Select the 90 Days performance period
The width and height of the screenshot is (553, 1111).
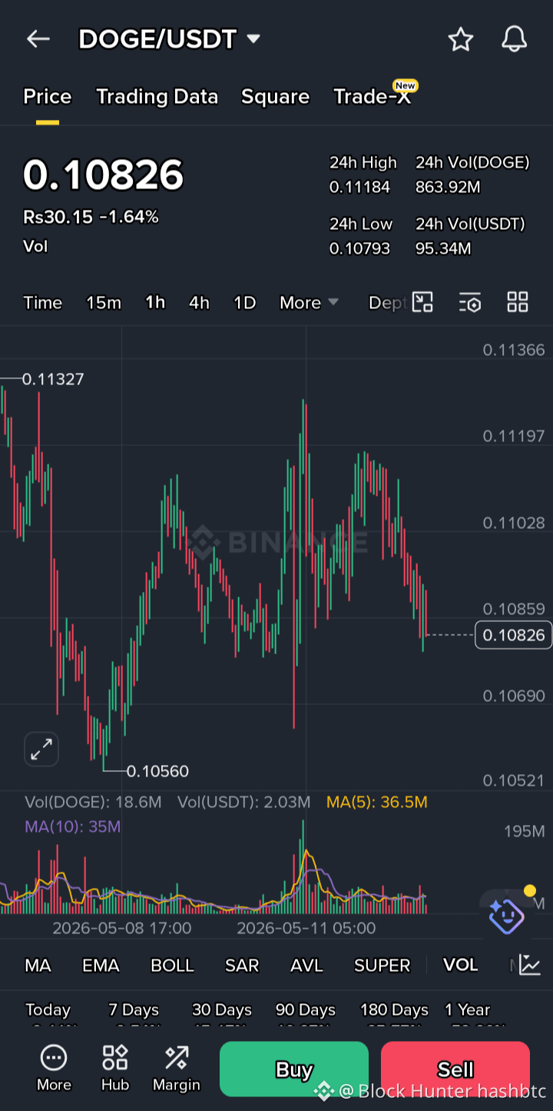tap(306, 1010)
